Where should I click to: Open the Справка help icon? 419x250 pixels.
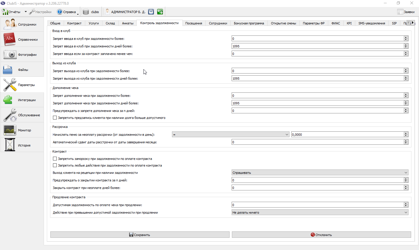click(x=60, y=12)
